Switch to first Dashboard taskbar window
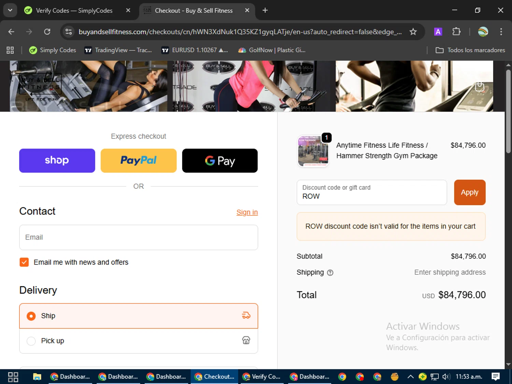Viewport: 512px width, 384px height. click(70, 377)
